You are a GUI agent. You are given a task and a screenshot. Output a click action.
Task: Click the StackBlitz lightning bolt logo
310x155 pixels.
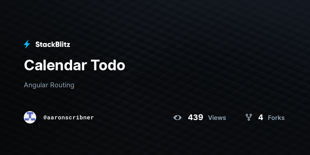(27, 44)
